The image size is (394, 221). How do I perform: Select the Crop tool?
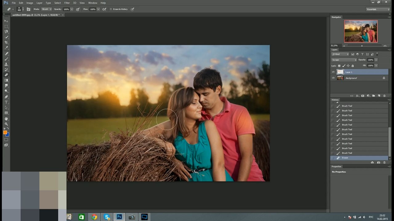pos(6,42)
